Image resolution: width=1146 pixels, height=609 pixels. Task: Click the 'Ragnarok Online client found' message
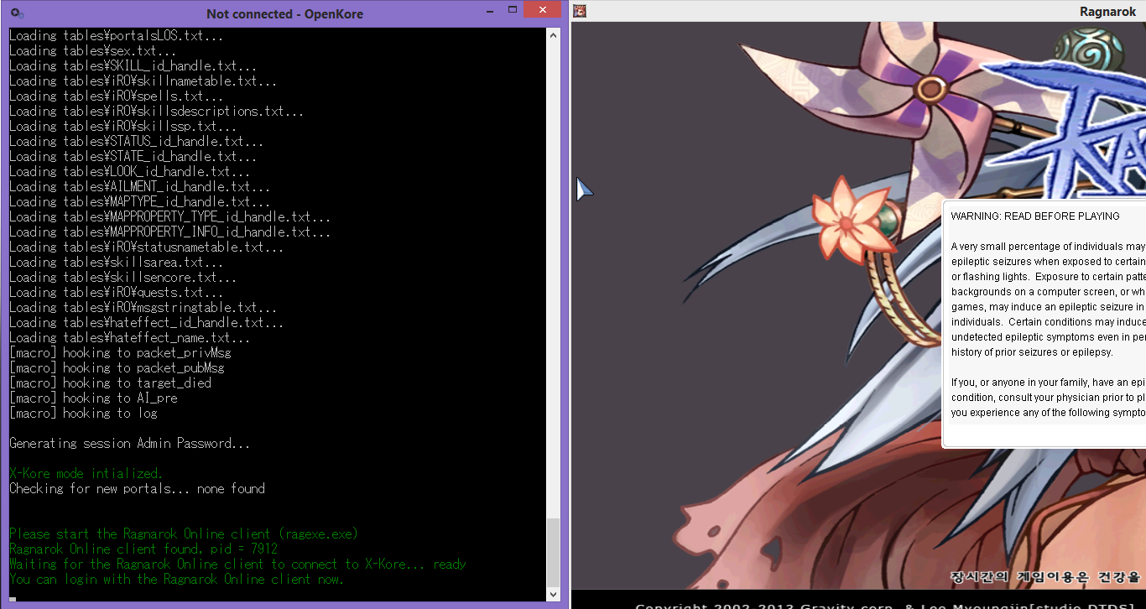click(143, 549)
